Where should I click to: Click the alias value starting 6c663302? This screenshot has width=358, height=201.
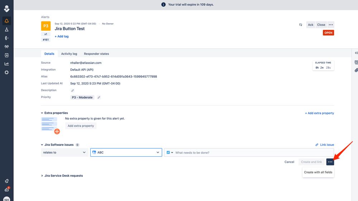114,77
